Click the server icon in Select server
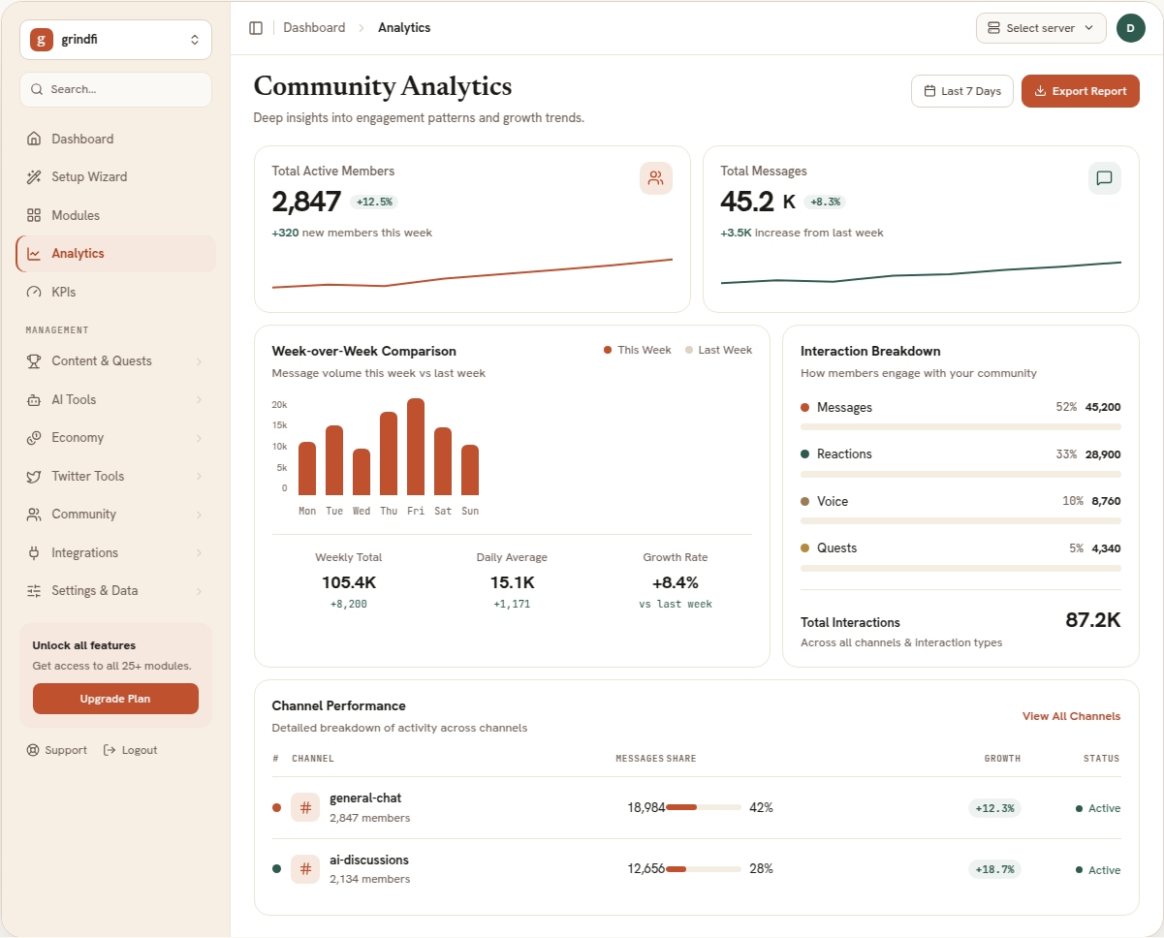Viewport: 1164px width, 938px height. [993, 28]
